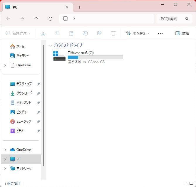Screen dimensions: 196x187
Task: Switch to large icons view
Action: [191, 183]
